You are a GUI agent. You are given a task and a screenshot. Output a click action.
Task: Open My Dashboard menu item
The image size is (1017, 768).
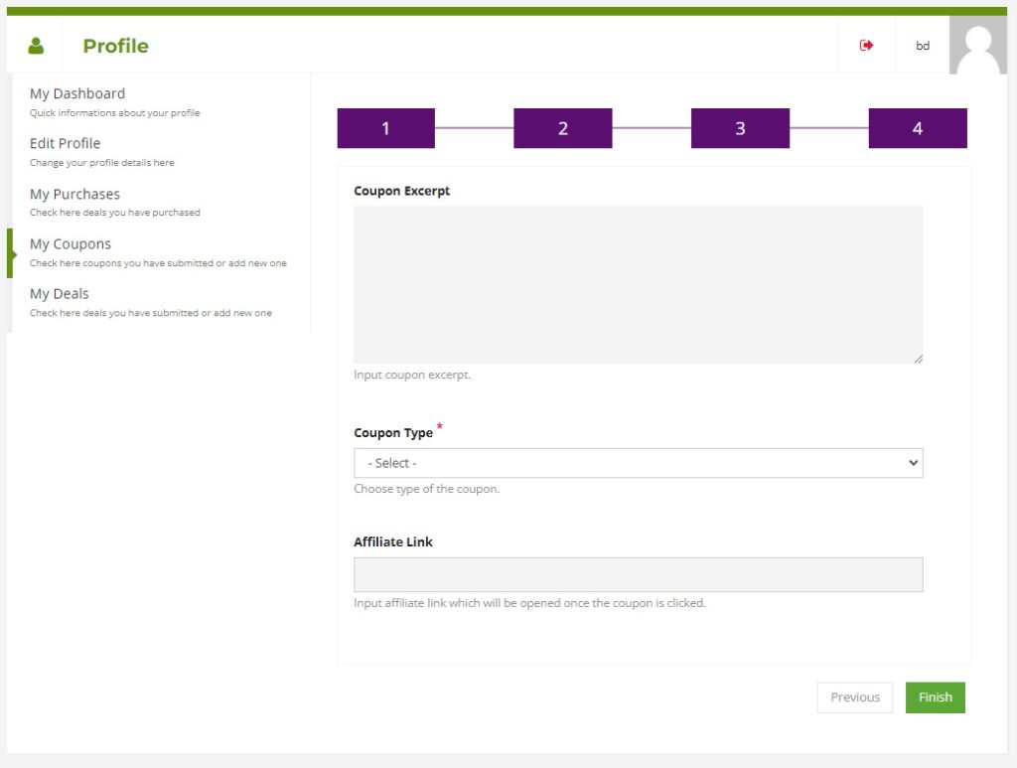(x=77, y=93)
